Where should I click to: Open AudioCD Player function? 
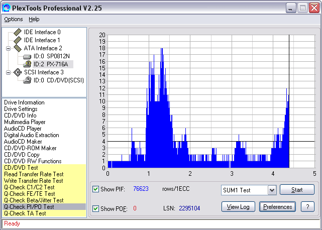click(x=23, y=129)
